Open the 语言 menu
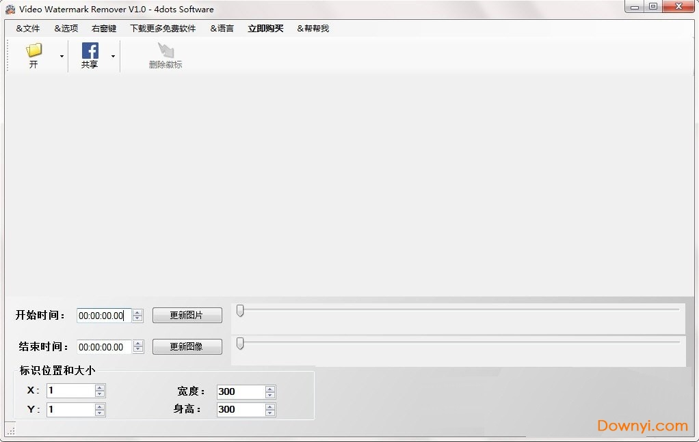This screenshot has width=699, height=442. pos(222,28)
